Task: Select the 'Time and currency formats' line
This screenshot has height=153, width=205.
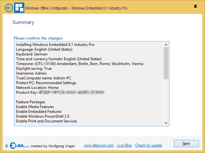Action: (59, 59)
